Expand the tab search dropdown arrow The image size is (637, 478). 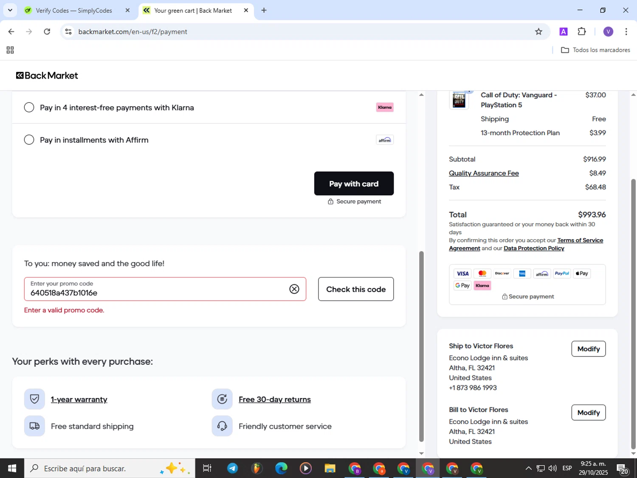pos(10,10)
